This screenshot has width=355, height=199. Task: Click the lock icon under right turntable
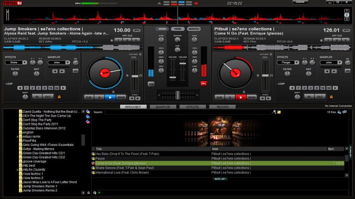244,92
